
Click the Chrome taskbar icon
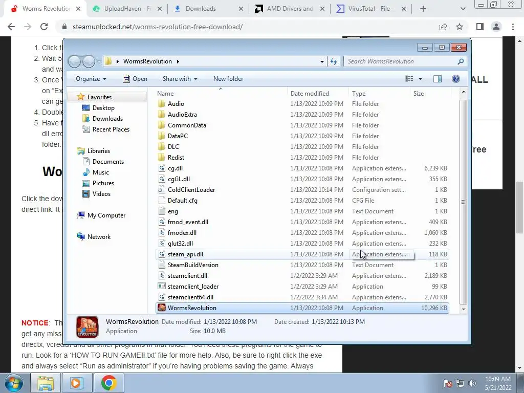click(x=108, y=383)
